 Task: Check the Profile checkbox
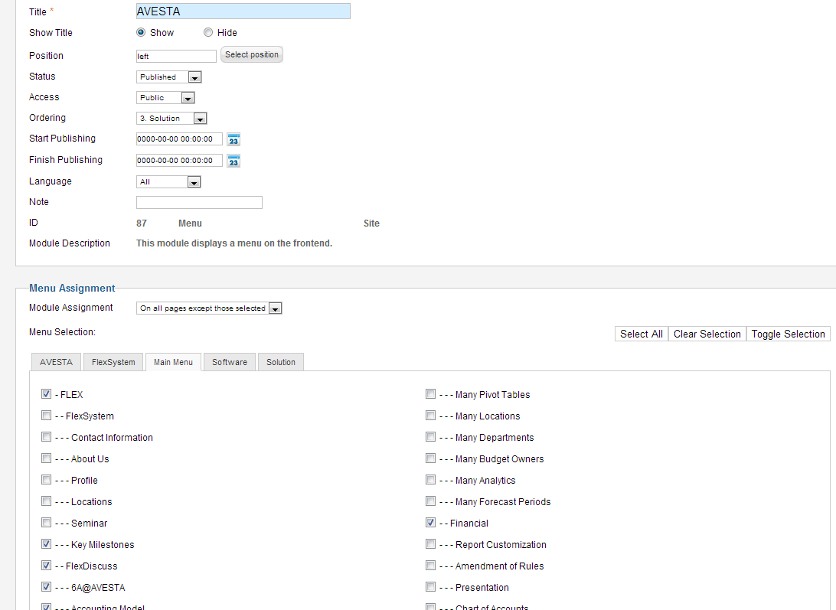tap(47, 479)
